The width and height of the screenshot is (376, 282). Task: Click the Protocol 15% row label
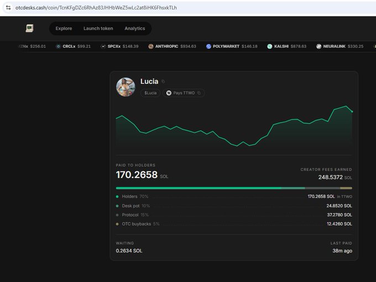click(x=135, y=215)
